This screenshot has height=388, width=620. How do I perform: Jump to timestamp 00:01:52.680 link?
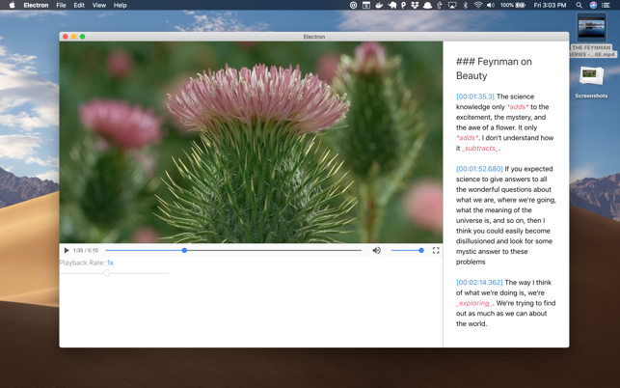479,169
